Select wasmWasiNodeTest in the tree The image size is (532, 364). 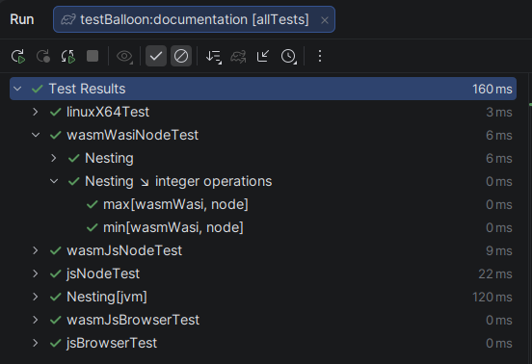133,135
